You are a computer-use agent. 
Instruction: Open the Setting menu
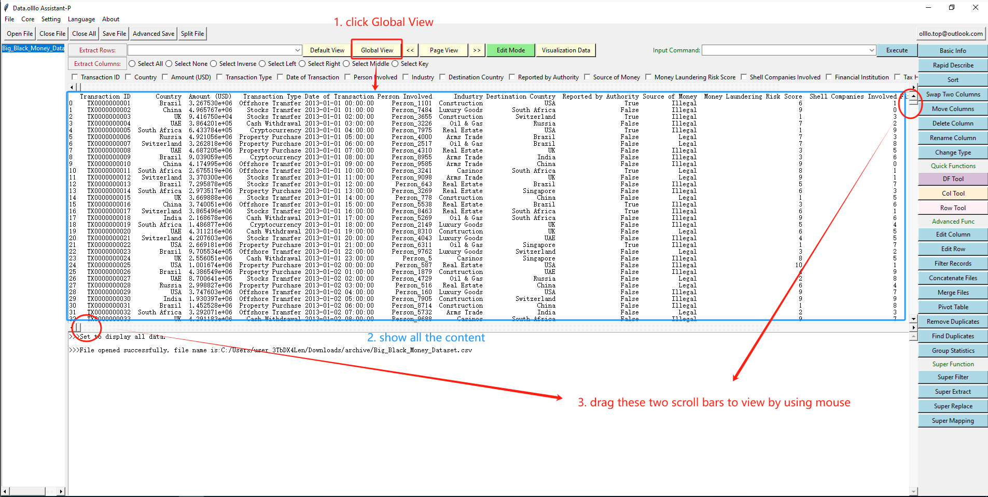[51, 19]
